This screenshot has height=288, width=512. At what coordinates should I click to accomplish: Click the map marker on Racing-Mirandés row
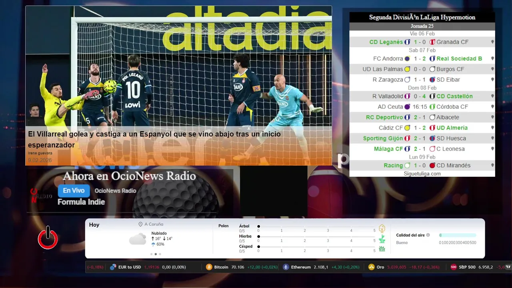(492, 165)
